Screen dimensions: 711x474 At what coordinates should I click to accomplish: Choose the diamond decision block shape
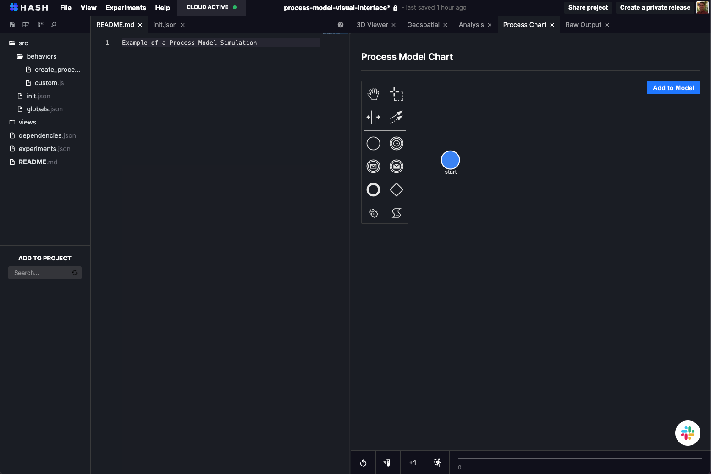click(x=396, y=189)
